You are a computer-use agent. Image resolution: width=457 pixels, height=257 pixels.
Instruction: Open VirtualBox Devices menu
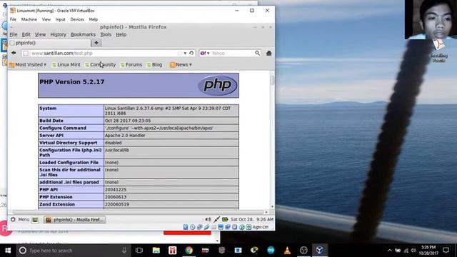(77, 19)
